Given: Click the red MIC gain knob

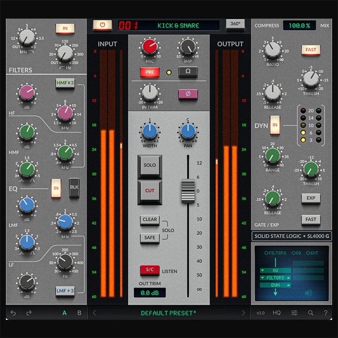Looking at the screenshot, I should (x=150, y=46).
